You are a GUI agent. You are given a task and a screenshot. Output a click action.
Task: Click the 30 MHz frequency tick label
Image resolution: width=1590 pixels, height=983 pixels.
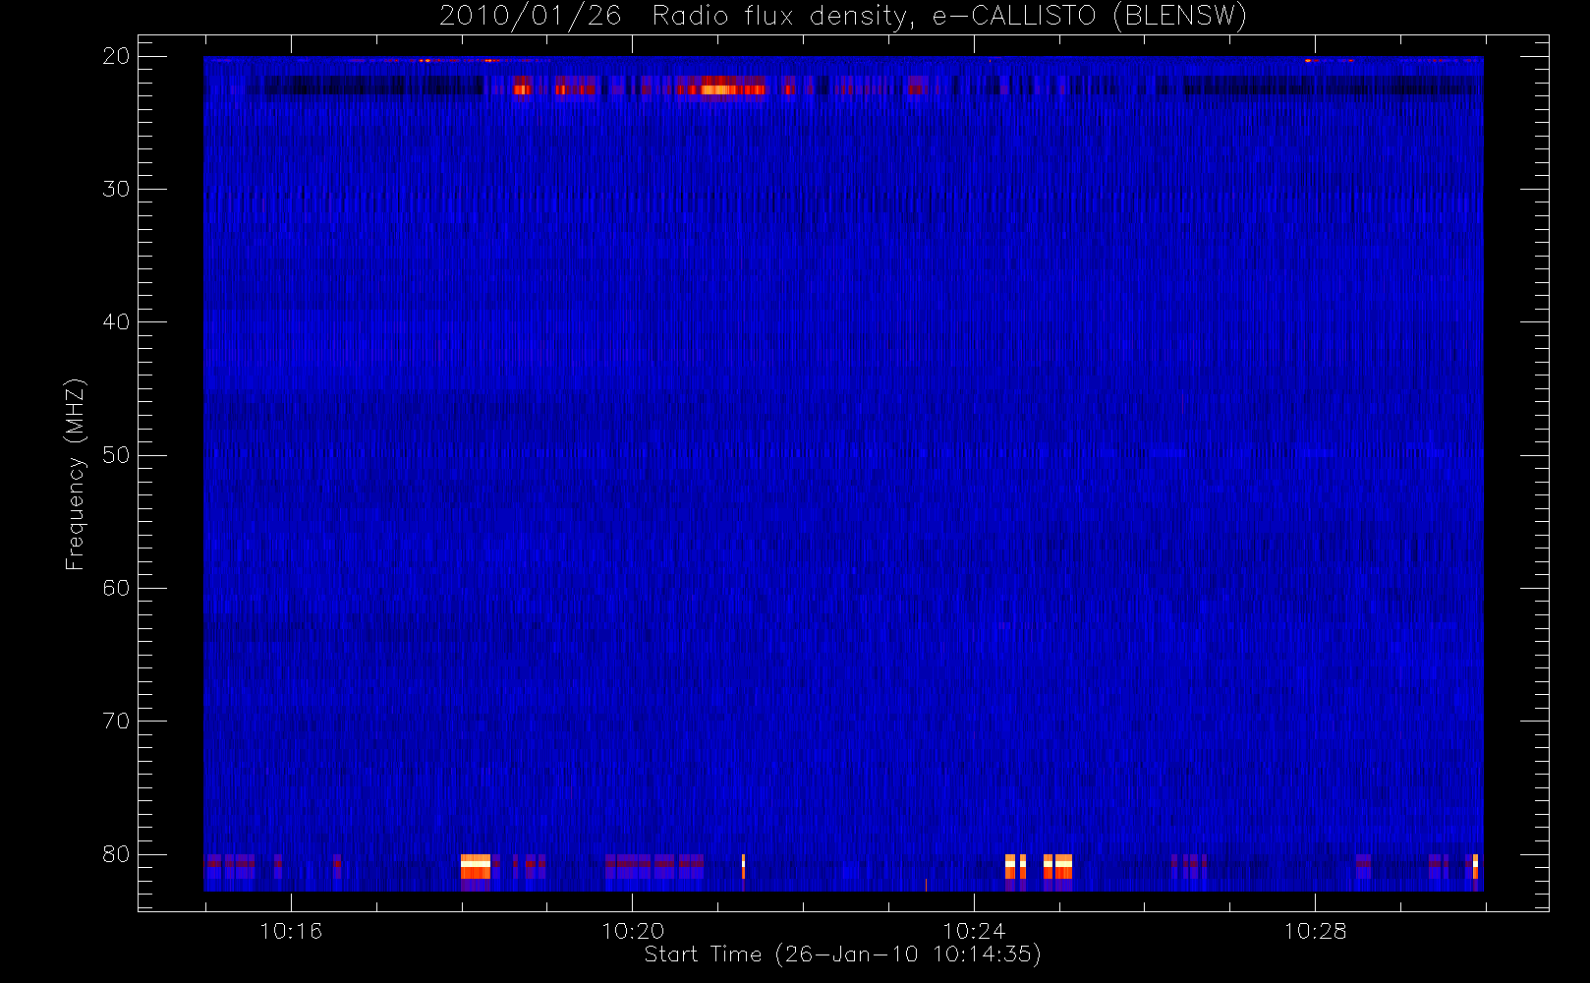(x=116, y=189)
